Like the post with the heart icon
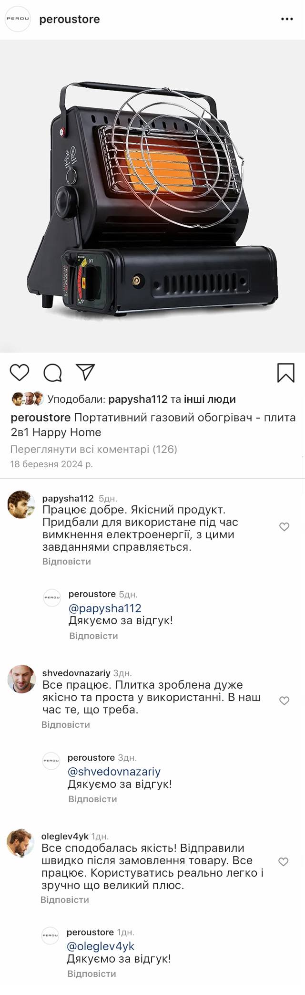 pos(20,372)
